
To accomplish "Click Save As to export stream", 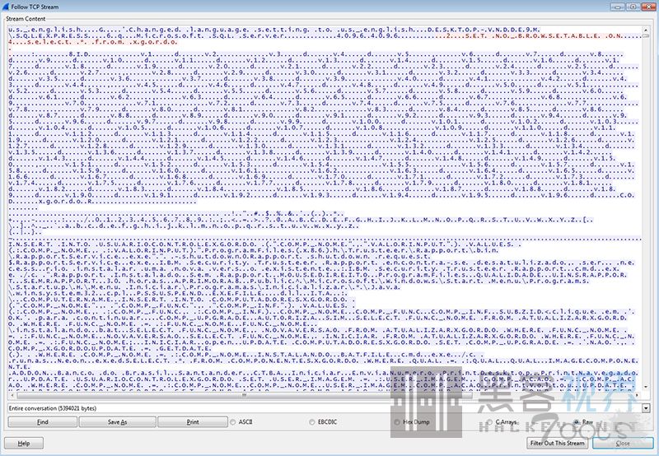I will (117, 421).
